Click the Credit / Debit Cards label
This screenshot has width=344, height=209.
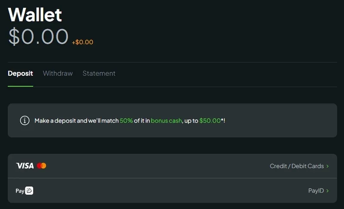(297, 166)
